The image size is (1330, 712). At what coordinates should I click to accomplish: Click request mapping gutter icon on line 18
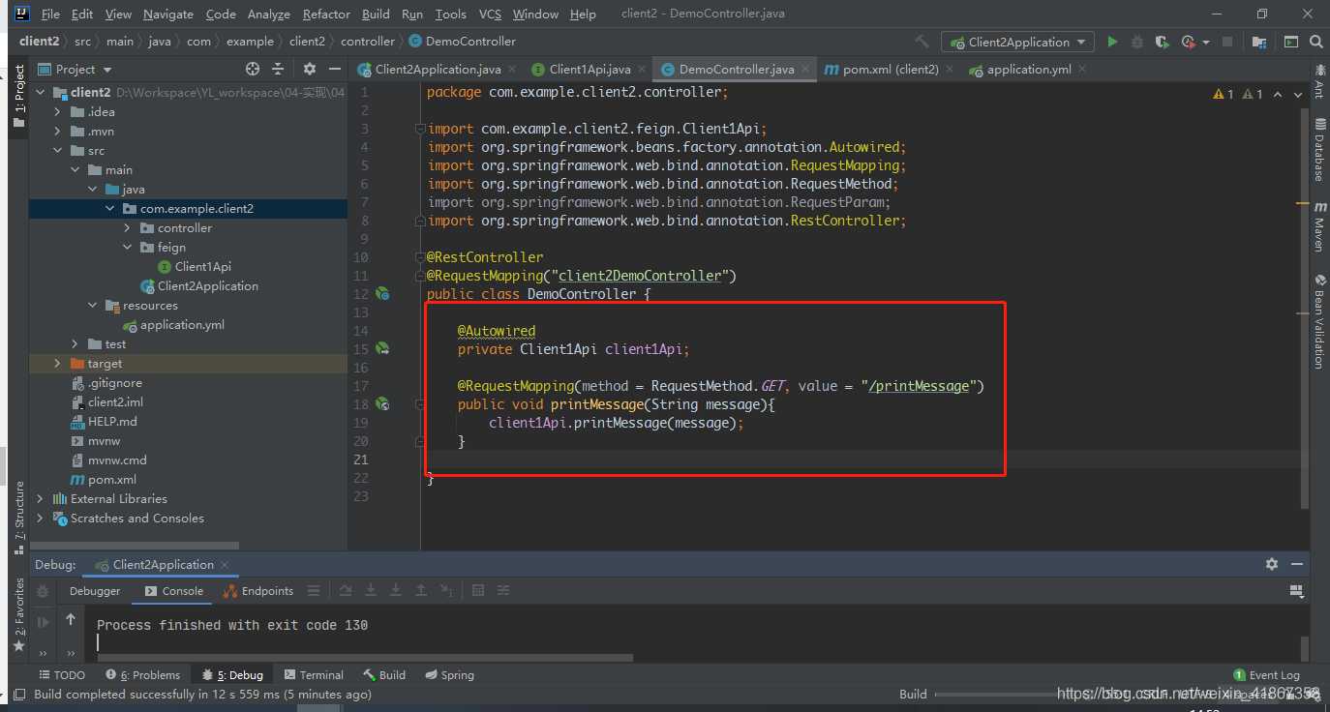[382, 403]
